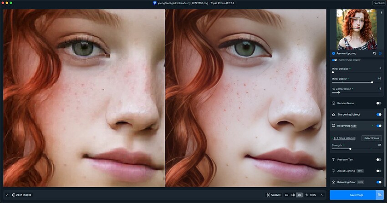Screen dimensions: 387x203
Task: Enable the Remove Noise toggle
Action: (378, 103)
